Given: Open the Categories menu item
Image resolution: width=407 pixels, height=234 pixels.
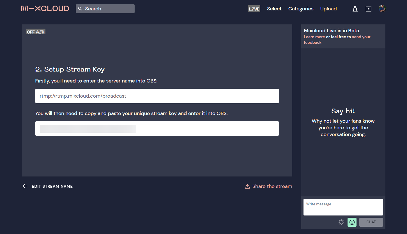Looking at the screenshot, I should pyautogui.click(x=301, y=9).
